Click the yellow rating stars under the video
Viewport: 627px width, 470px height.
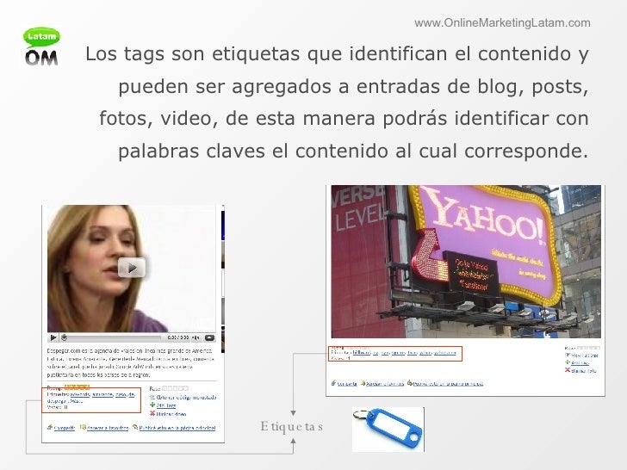[77, 387]
